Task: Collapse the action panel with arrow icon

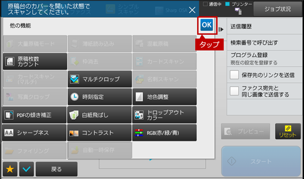Action: click(221, 30)
